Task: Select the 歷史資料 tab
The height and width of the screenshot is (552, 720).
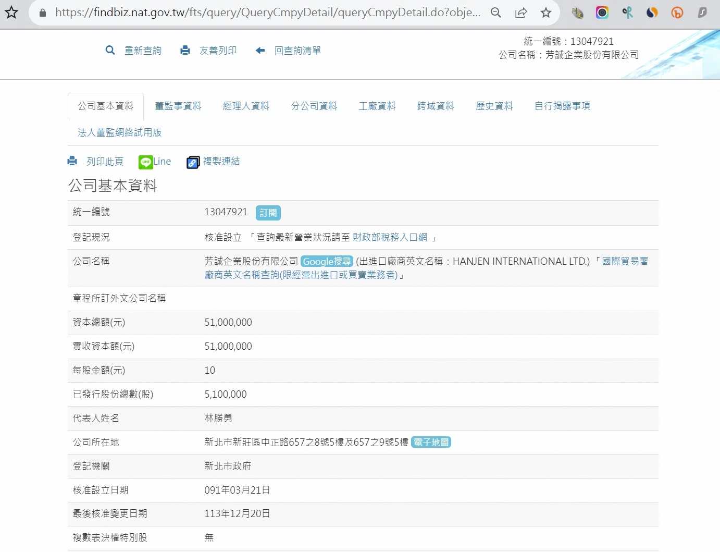Action: pyautogui.click(x=494, y=106)
